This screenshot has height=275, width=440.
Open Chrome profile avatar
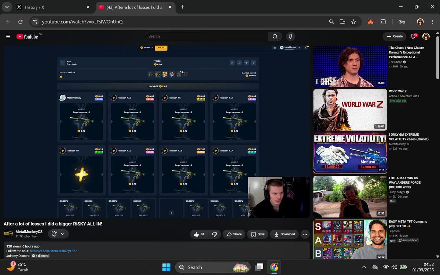point(420,22)
